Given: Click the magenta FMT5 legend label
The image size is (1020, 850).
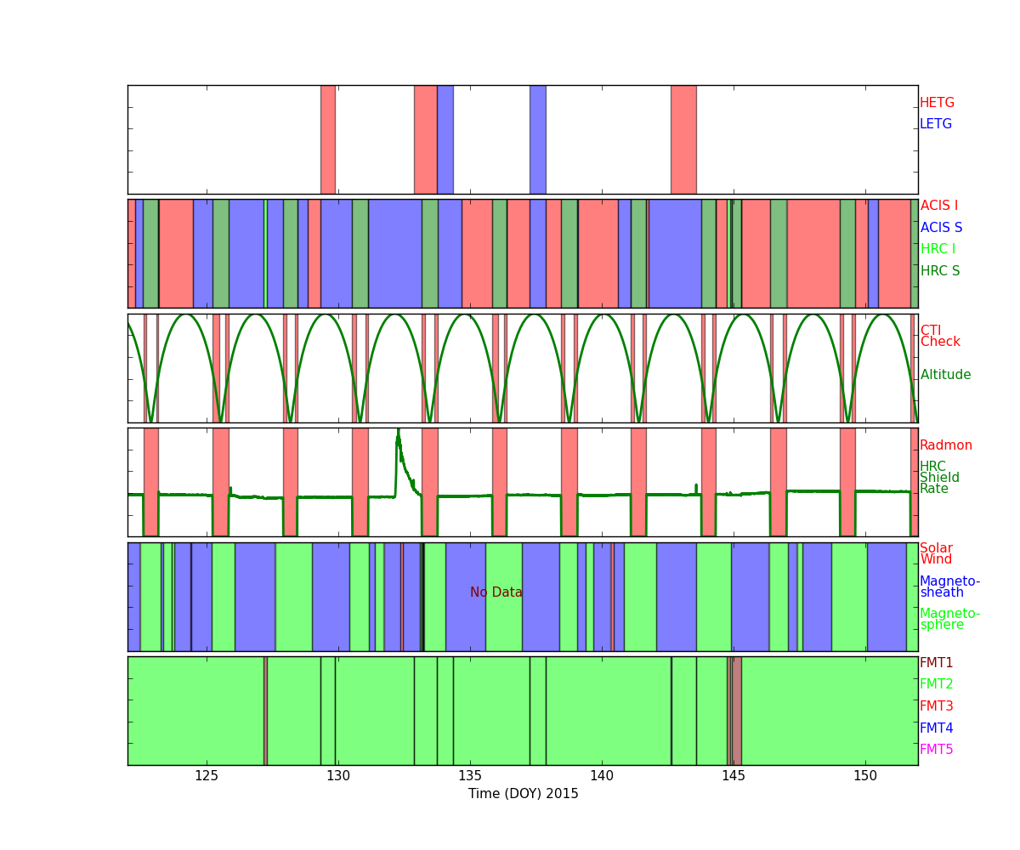Looking at the screenshot, I should coord(936,750).
